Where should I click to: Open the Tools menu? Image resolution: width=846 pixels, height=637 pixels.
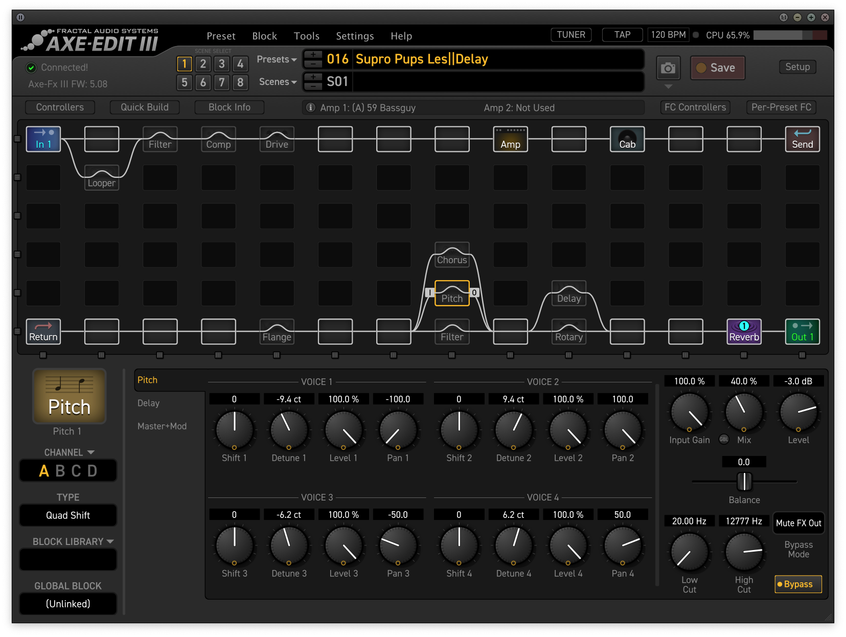click(306, 36)
